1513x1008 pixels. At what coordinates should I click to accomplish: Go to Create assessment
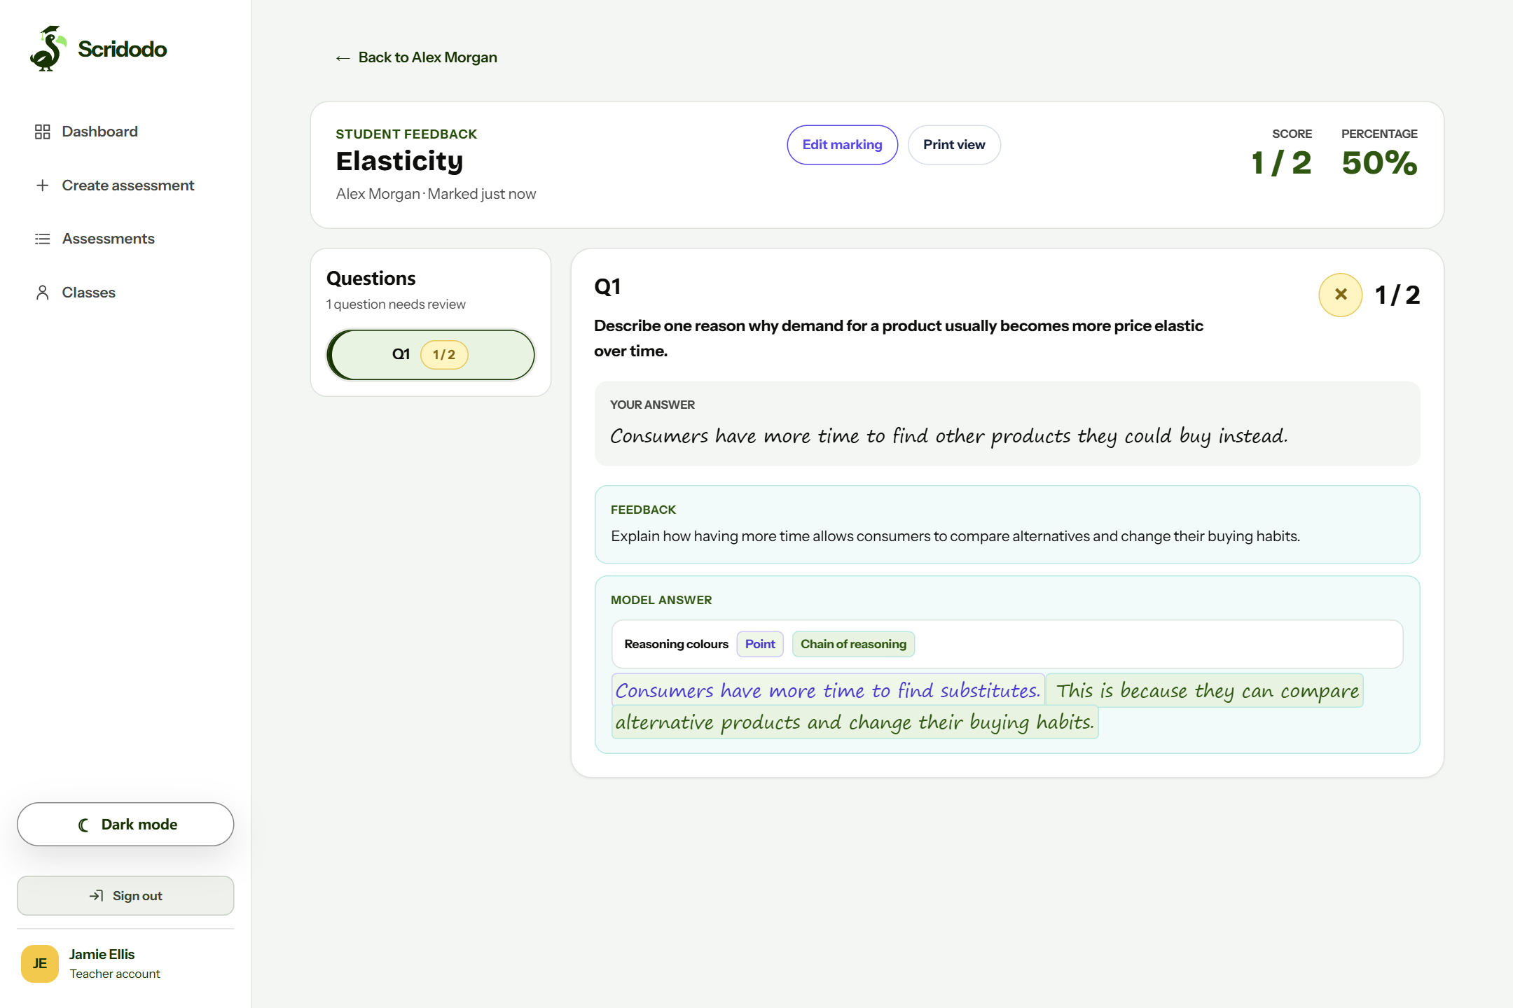(127, 185)
